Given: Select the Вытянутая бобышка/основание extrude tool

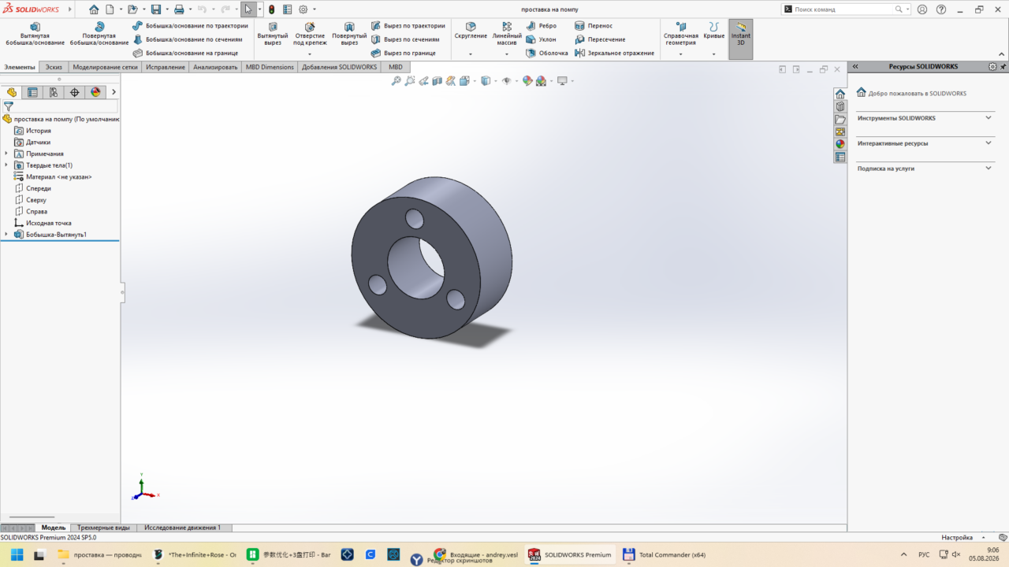Looking at the screenshot, I should [34, 34].
